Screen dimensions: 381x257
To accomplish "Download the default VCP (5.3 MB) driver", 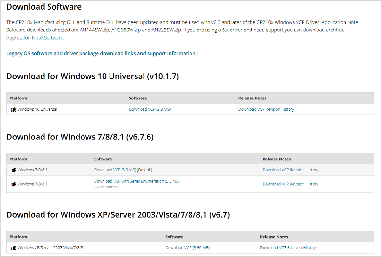I will click(x=115, y=170).
